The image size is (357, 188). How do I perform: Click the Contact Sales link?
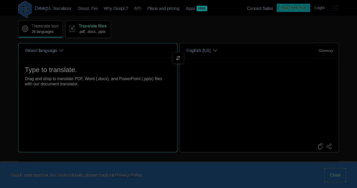(260, 8)
